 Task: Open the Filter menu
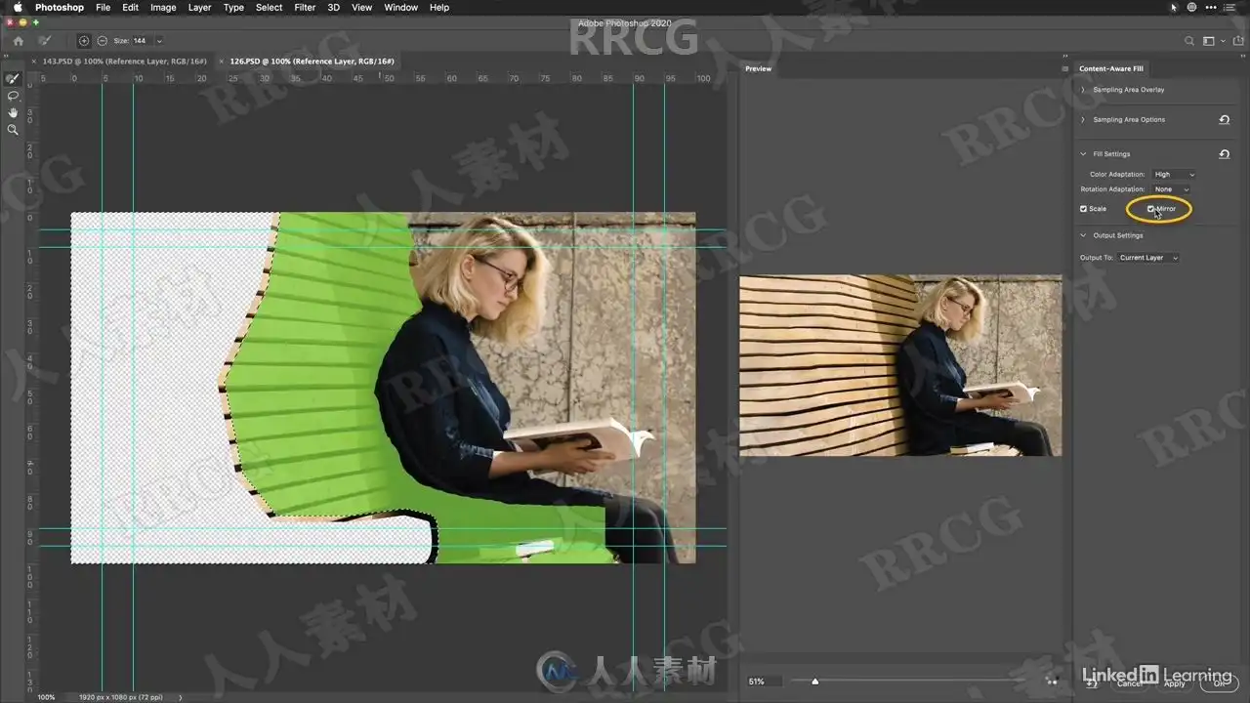(x=305, y=7)
